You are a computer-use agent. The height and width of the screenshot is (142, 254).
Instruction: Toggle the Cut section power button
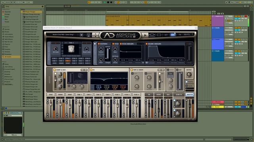(177, 70)
